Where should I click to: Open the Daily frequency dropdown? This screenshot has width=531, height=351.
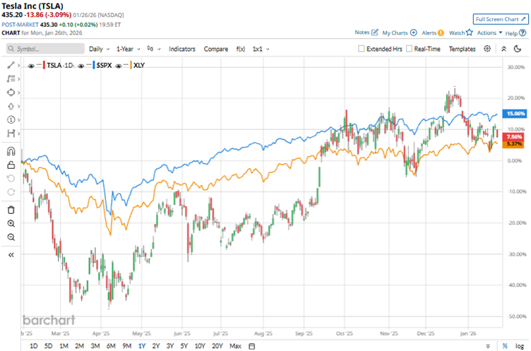point(100,49)
